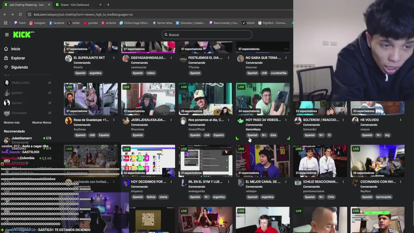Image resolution: width=414 pixels, height=233 pixels.
Task: Click GeremNaza channel avatar
Action: tap(240, 121)
